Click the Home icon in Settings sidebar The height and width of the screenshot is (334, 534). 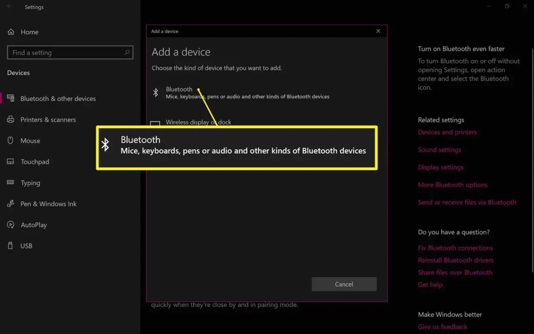(11, 32)
